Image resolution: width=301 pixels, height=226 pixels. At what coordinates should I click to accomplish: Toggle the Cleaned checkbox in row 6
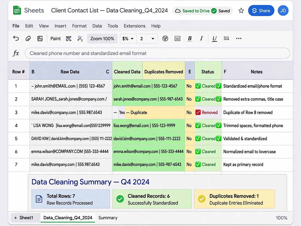[198, 152]
